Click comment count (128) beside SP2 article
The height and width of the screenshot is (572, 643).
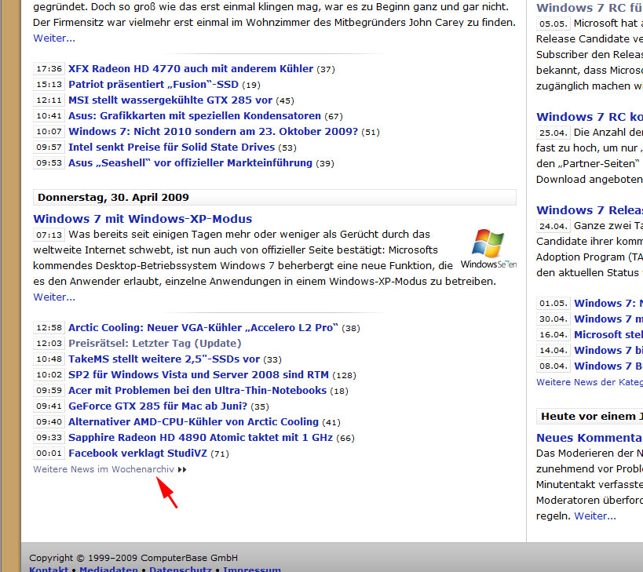click(x=344, y=375)
